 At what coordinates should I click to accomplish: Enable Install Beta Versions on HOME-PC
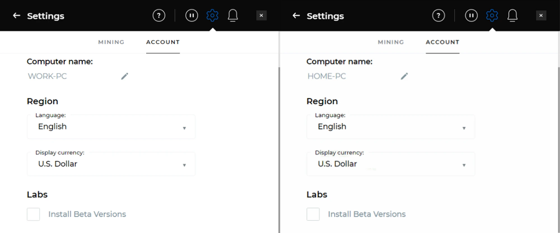click(x=313, y=214)
